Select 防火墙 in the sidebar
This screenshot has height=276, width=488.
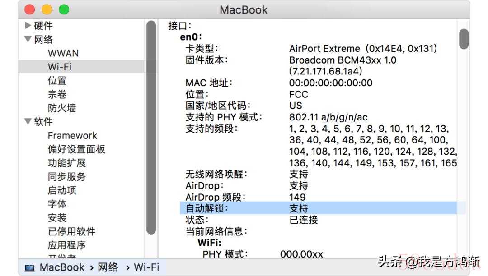pyautogui.click(x=62, y=108)
